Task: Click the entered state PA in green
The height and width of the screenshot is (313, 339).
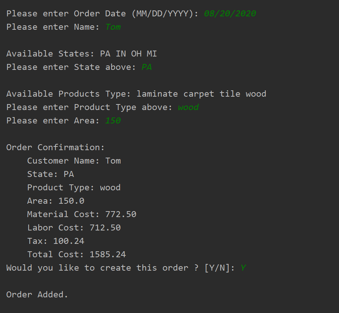Action: (146, 67)
